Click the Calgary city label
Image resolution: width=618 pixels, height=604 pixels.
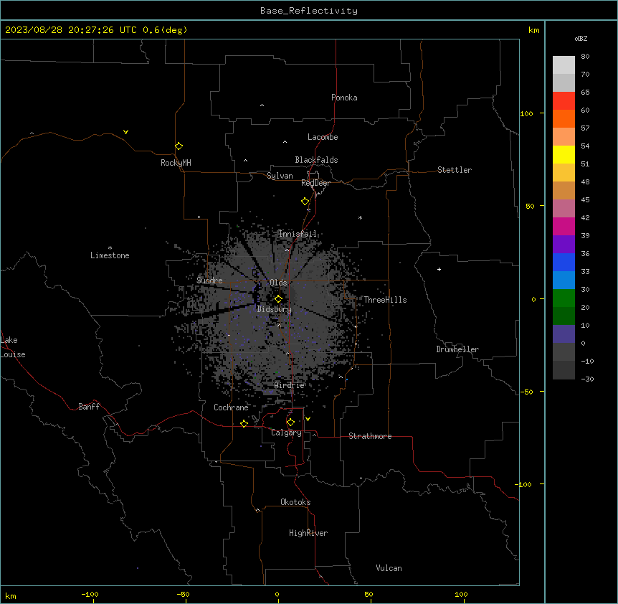(x=286, y=433)
